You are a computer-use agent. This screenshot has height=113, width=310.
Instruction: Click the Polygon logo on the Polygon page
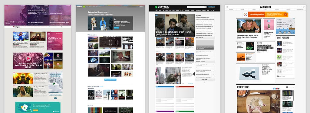tap(16, 27)
